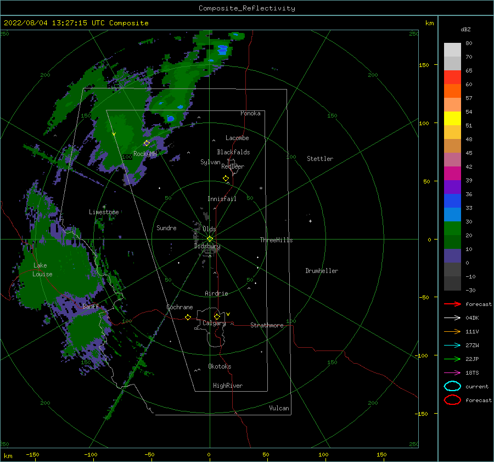Click the yellow diamond marker beside RockyMH
The width and height of the screenshot is (494, 462).
coord(147,143)
